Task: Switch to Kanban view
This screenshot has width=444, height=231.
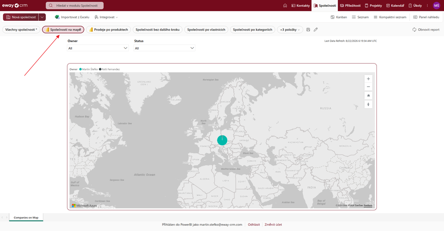Action: click(x=339, y=17)
